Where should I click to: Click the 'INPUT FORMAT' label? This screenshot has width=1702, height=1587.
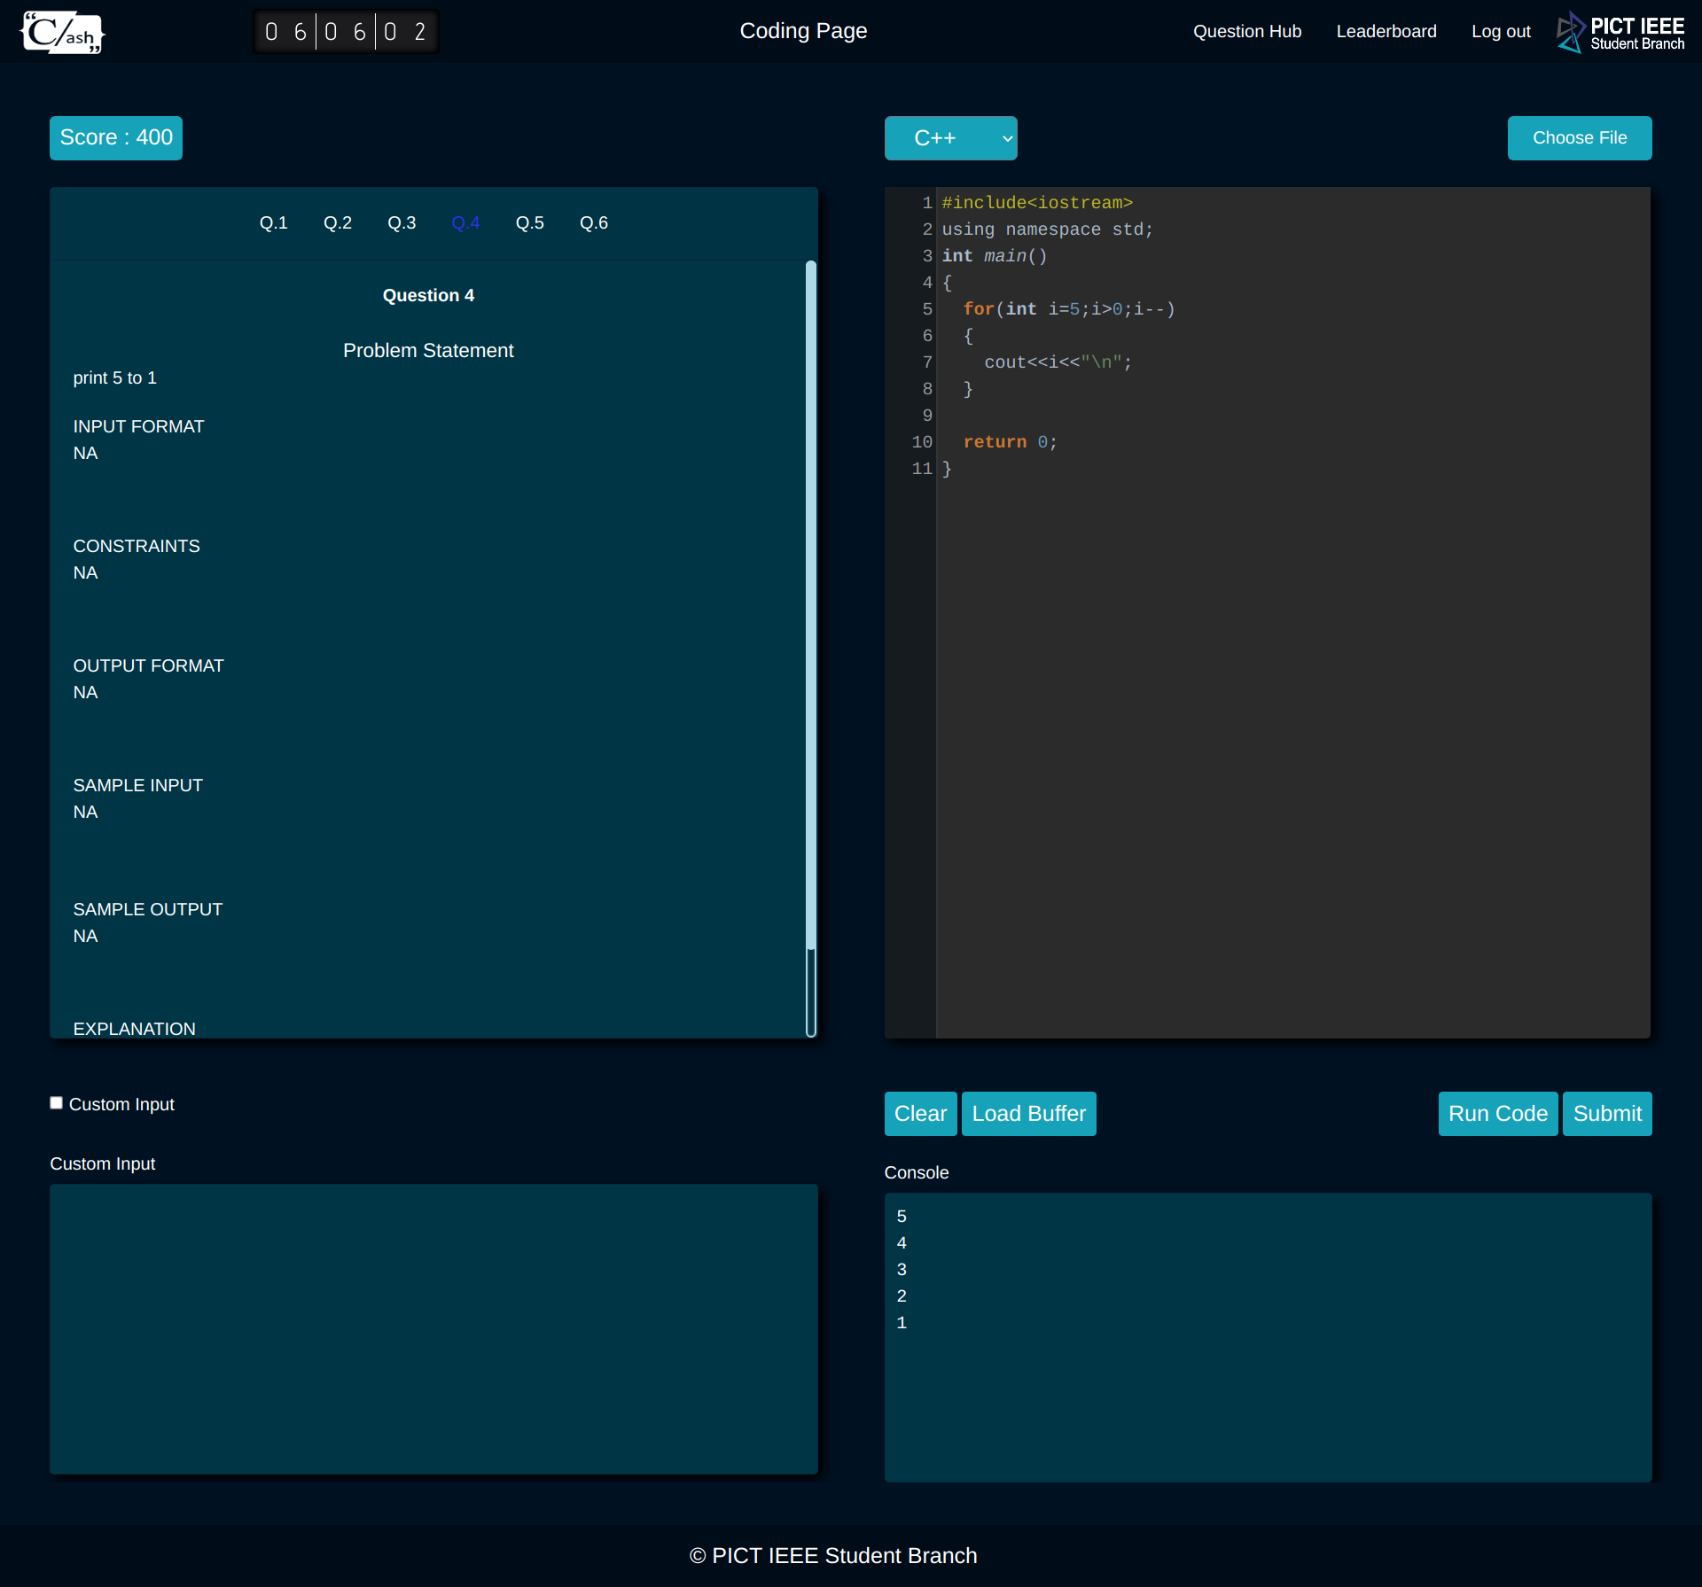point(138,427)
